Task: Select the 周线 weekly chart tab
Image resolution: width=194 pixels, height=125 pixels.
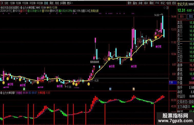Action: click(51, 3)
